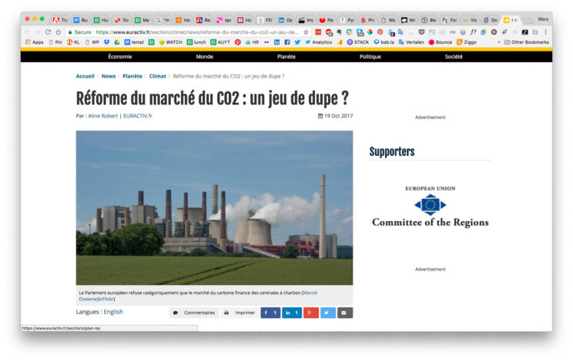Click the Commentaires button

coord(193,313)
